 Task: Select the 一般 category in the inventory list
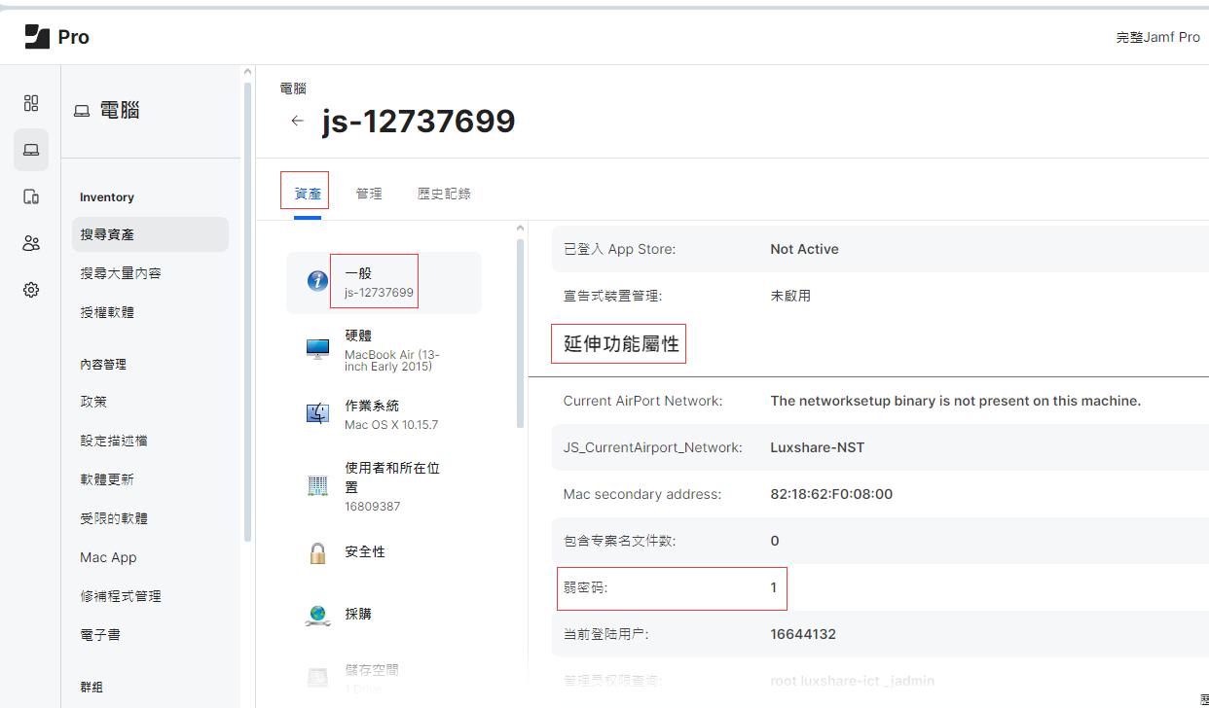[x=384, y=282]
